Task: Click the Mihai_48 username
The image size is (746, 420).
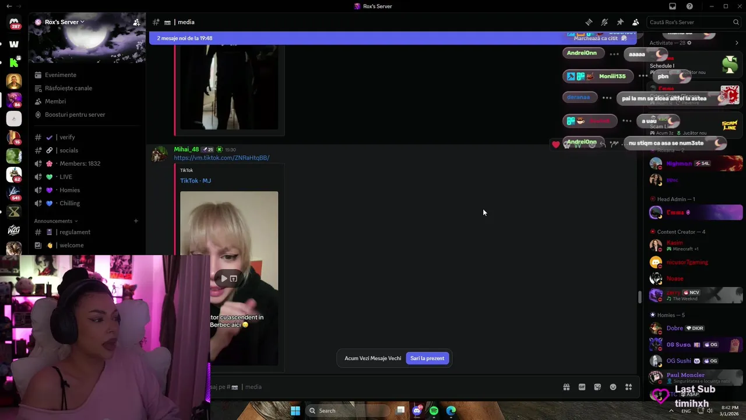Action: 186,149
